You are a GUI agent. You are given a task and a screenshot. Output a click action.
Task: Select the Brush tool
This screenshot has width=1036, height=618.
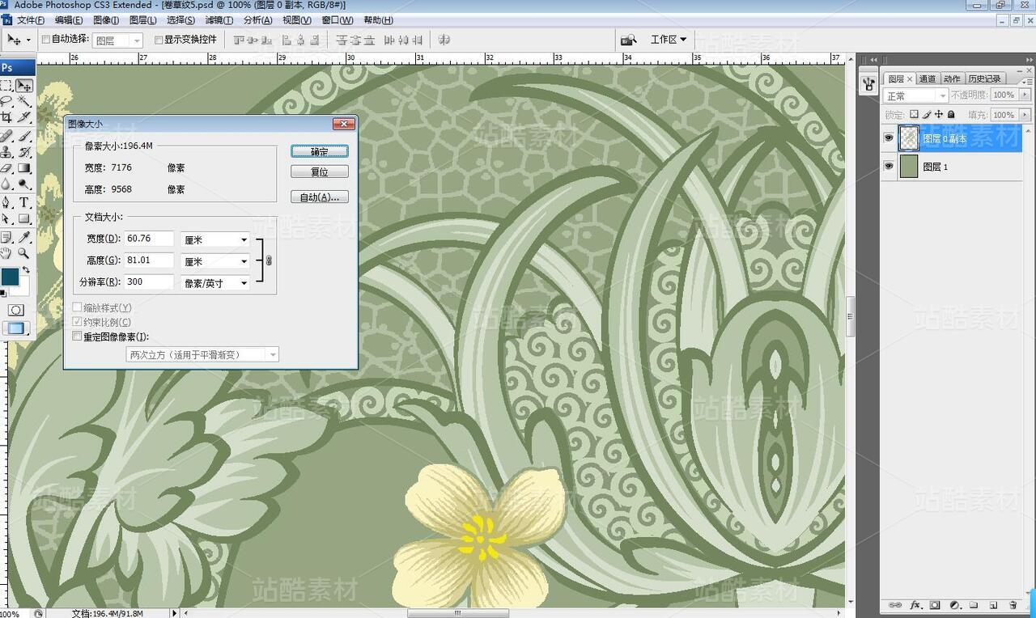(x=24, y=135)
